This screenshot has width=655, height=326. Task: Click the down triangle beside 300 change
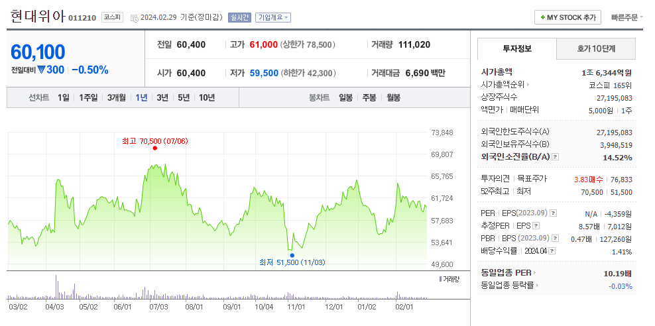point(41,70)
